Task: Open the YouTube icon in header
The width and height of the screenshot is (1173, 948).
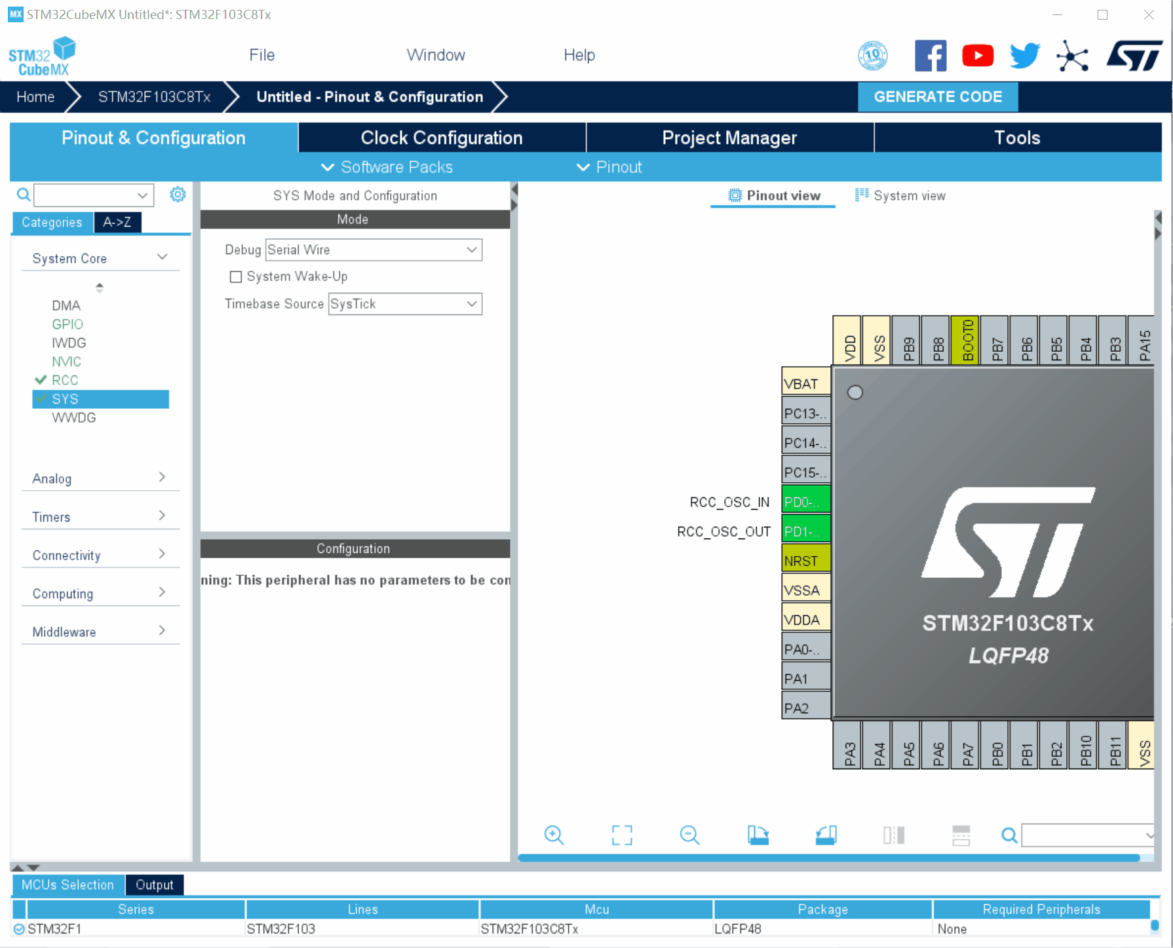Action: pos(977,56)
